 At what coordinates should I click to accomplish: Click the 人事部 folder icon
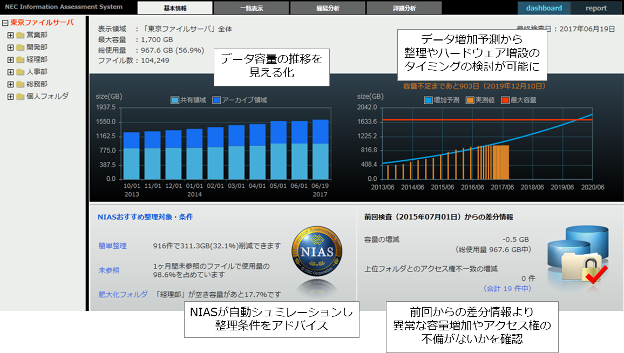[x=21, y=72]
